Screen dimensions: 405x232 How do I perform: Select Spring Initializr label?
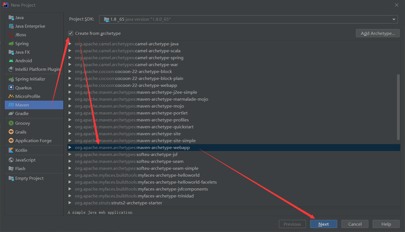coord(30,79)
